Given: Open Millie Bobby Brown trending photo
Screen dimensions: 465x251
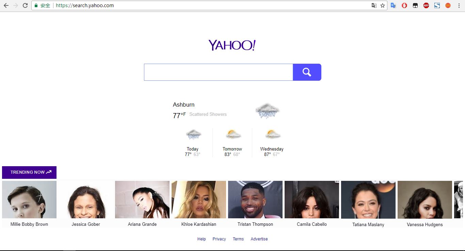Looking at the screenshot, I should pyautogui.click(x=29, y=200).
